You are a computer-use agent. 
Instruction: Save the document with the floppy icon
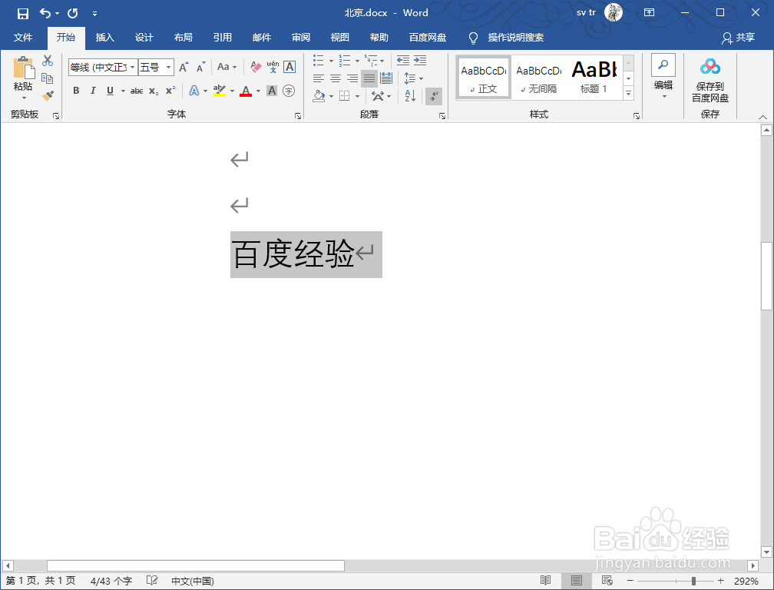pyautogui.click(x=23, y=13)
